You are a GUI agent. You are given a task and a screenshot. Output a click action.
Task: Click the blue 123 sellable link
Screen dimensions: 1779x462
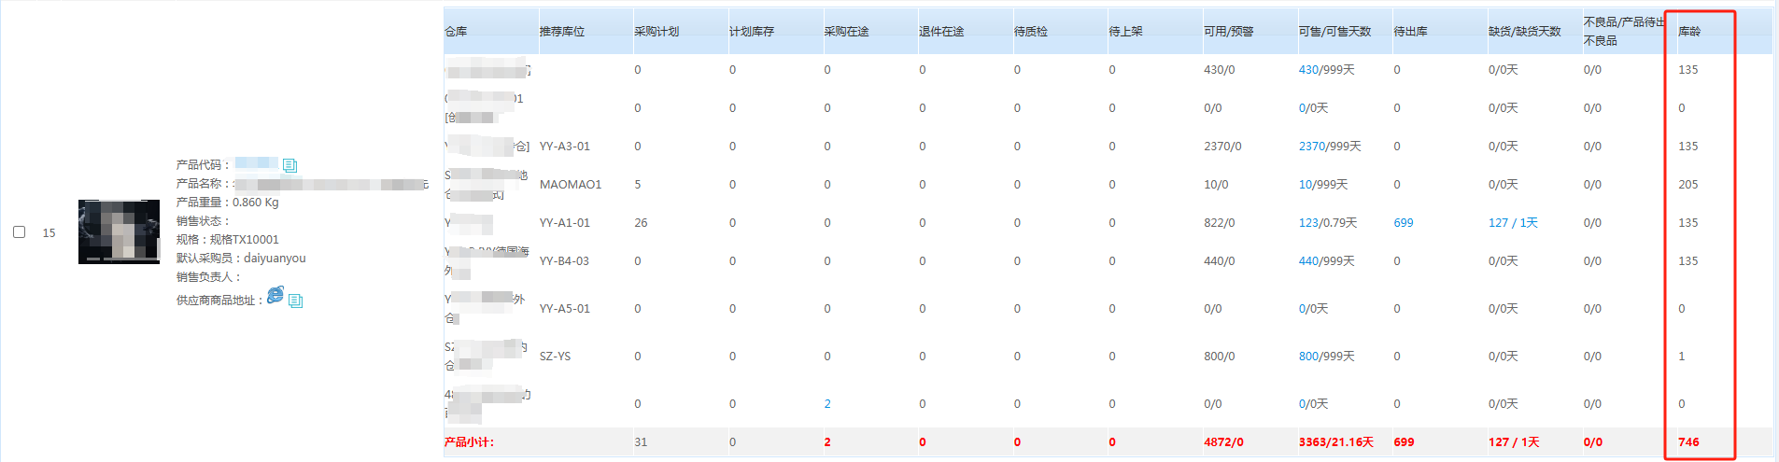(1308, 223)
